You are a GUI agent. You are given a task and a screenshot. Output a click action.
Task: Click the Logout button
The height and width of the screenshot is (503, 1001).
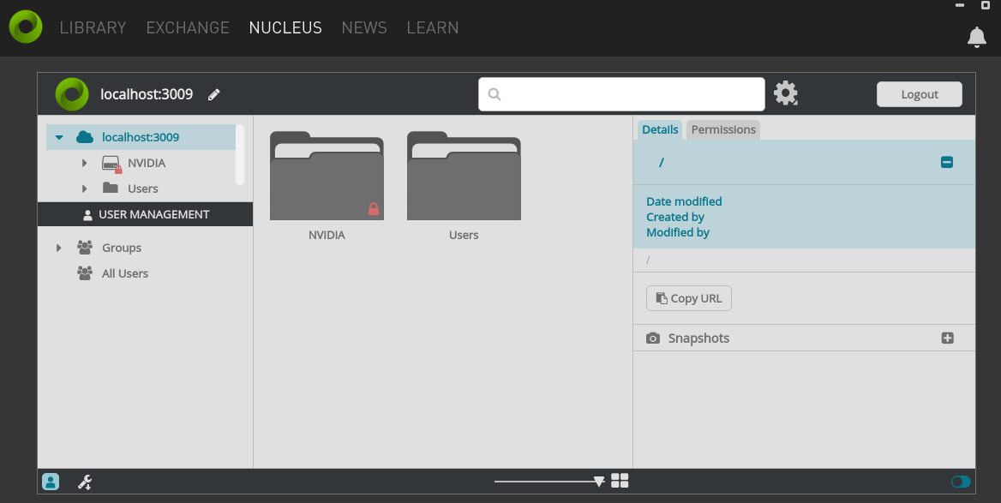coord(920,94)
